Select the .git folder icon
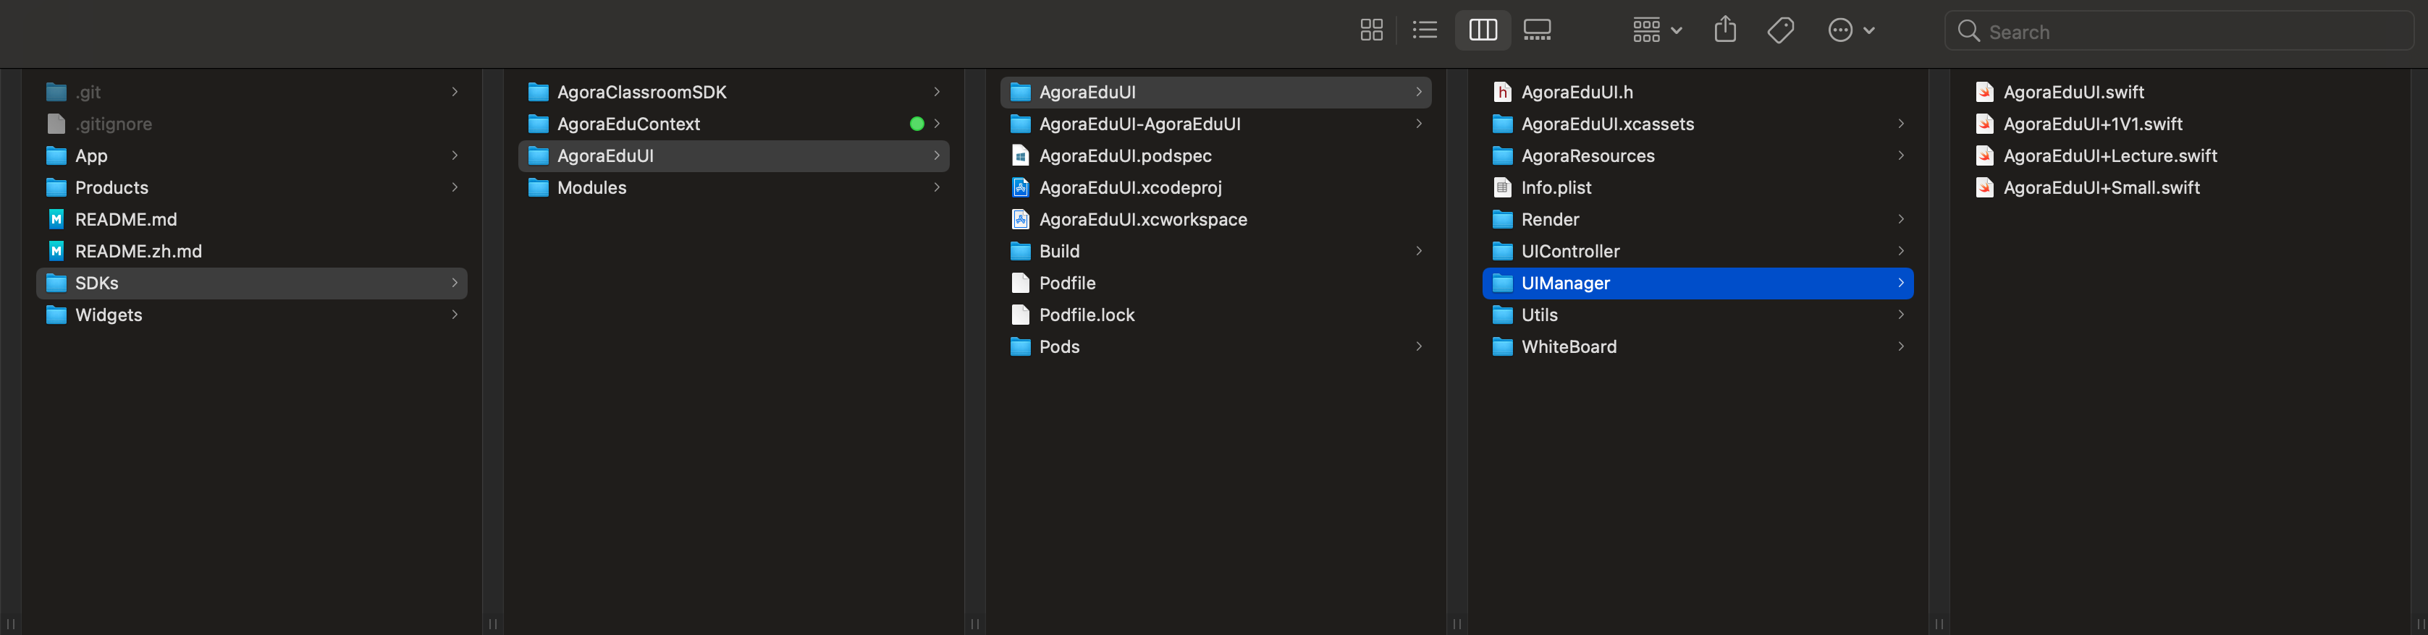The width and height of the screenshot is (2428, 635). pos(56,93)
